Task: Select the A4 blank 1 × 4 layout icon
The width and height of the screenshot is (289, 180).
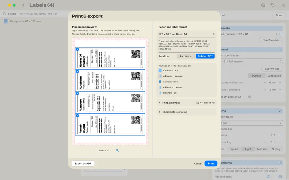Action: (160, 70)
